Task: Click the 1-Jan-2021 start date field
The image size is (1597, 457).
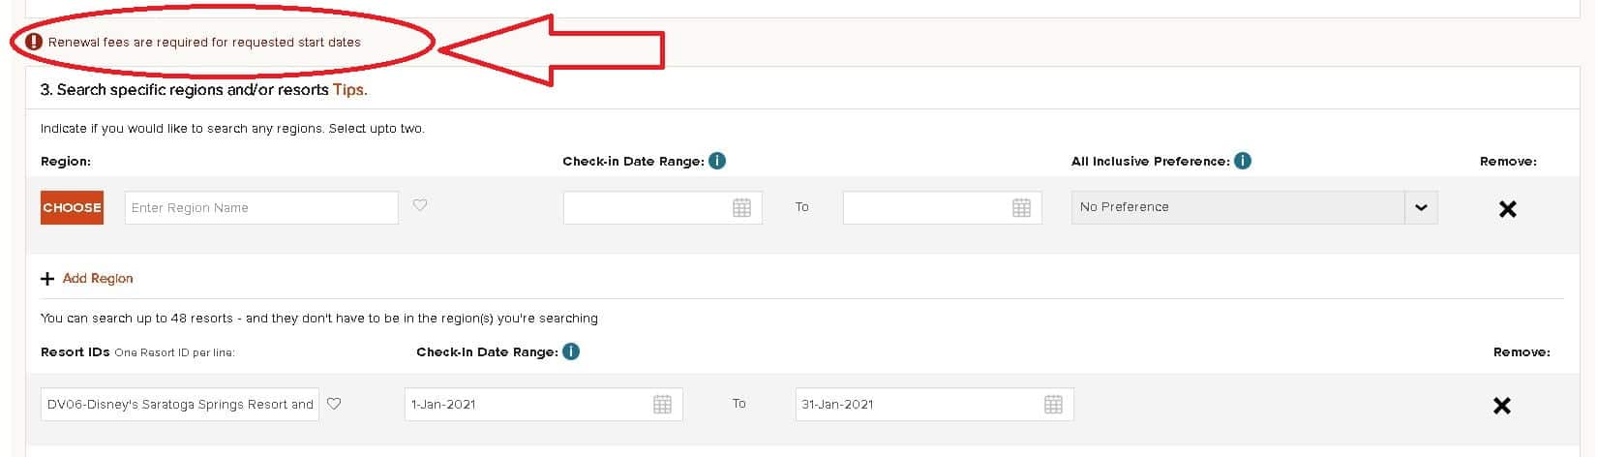Action: point(543,405)
